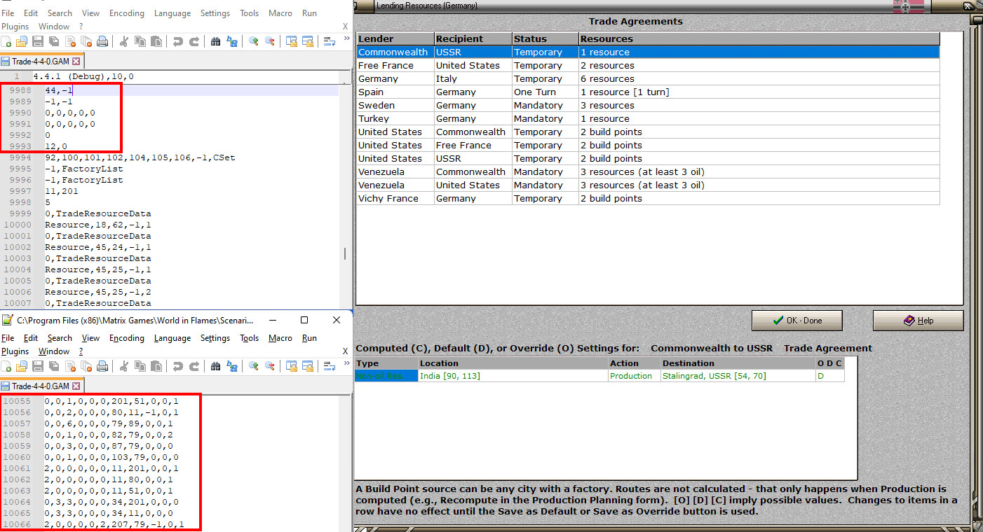Click line 9994 text in upper editor
Screen dimensions: 983x532
[140, 157]
